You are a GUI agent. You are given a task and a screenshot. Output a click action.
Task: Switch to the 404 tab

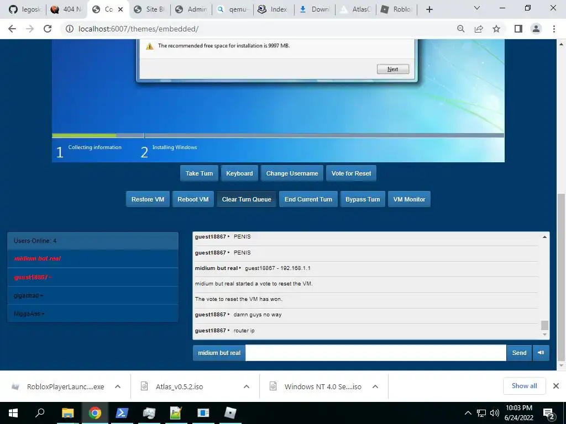point(67,9)
